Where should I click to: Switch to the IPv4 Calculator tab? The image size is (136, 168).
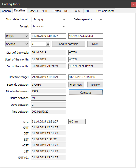(x=105, y=11)
